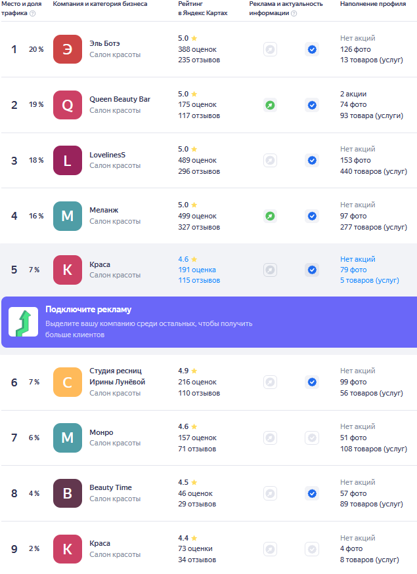Click the 4 фото text
This screenshot has width=417, height=574.
click(x=351, y=548)
